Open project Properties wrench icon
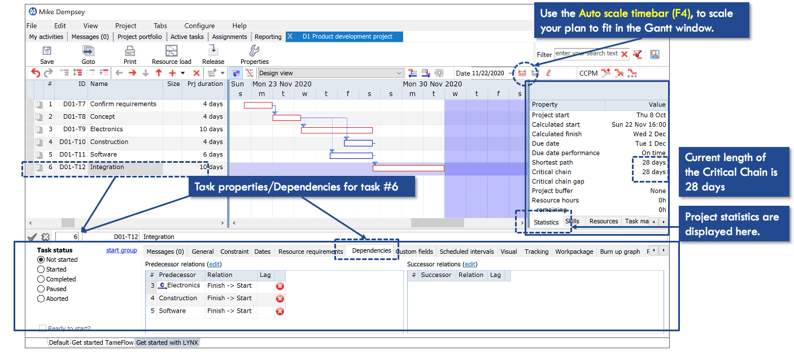Image resolution: width=794 pixels, height=355 pixels. coord(254,51)
